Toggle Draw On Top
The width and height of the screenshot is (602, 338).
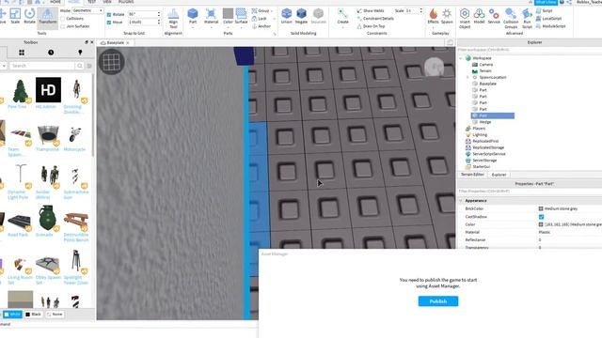371,26
